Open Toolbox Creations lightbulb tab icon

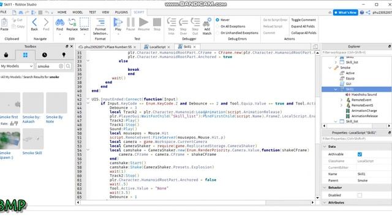(64, 55)
